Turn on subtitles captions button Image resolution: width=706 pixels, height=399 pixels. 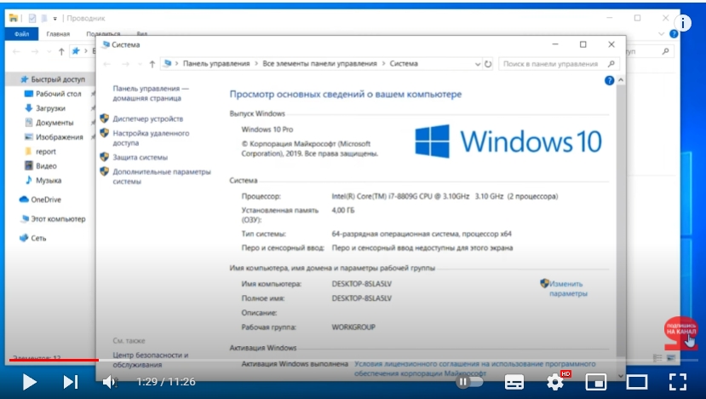point(514,382)
